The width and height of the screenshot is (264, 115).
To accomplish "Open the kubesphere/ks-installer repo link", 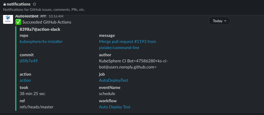I will 41,42.
